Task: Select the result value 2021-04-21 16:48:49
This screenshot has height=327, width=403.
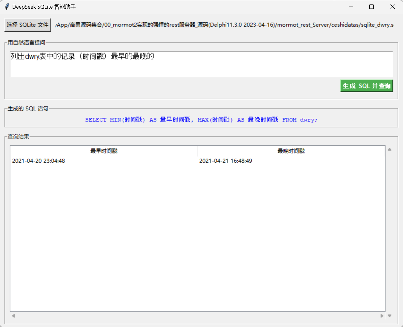Action: pyautogui.click(x=226, y=161)
